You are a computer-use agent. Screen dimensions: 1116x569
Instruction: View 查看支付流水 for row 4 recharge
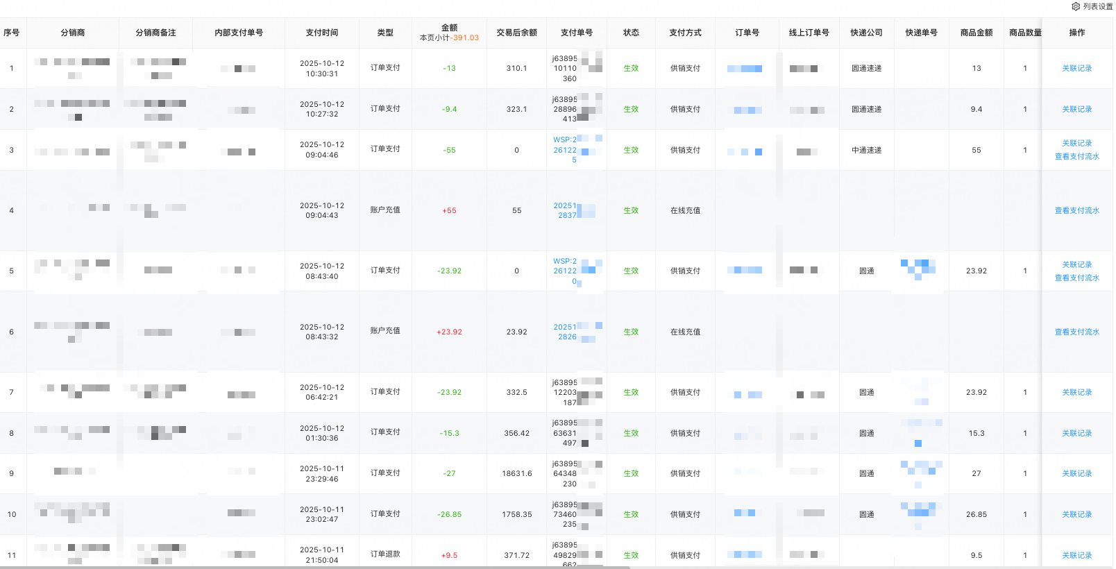pyautogui.click(x=1076, y=210)
